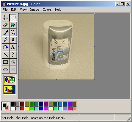The height and width of the screenshot is (122, 132).
Task: Choose the Brush tool
Action: click(x=13, y=40)
